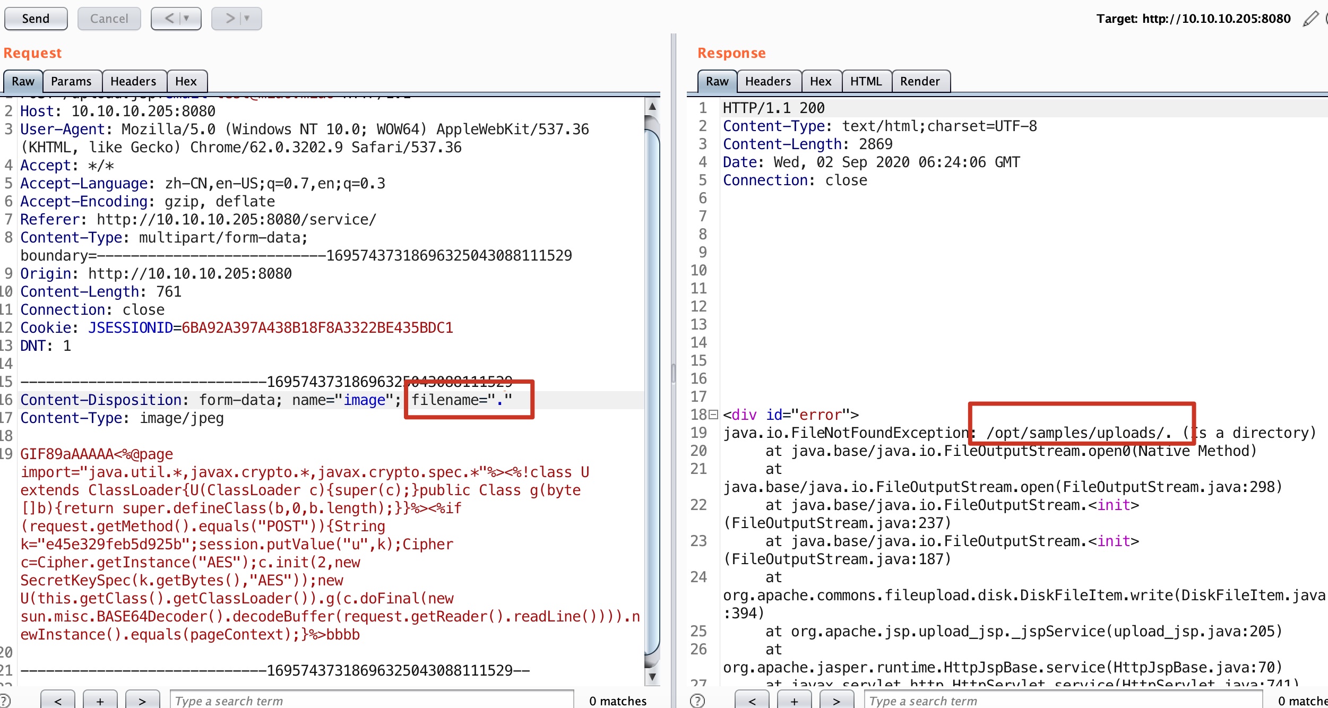Switch to request Params tab
Image resolution: width=1328 pixels, height=708 pixels.
tap(71, 81)
